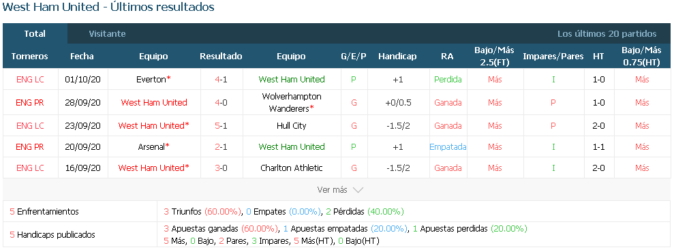Click the 4-1 result against Everton

tap(221, 80)
